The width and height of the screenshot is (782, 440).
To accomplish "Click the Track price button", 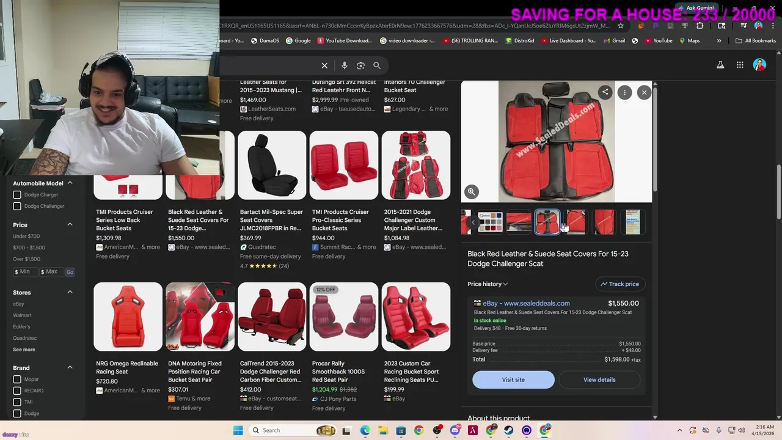I will [619, 284].
